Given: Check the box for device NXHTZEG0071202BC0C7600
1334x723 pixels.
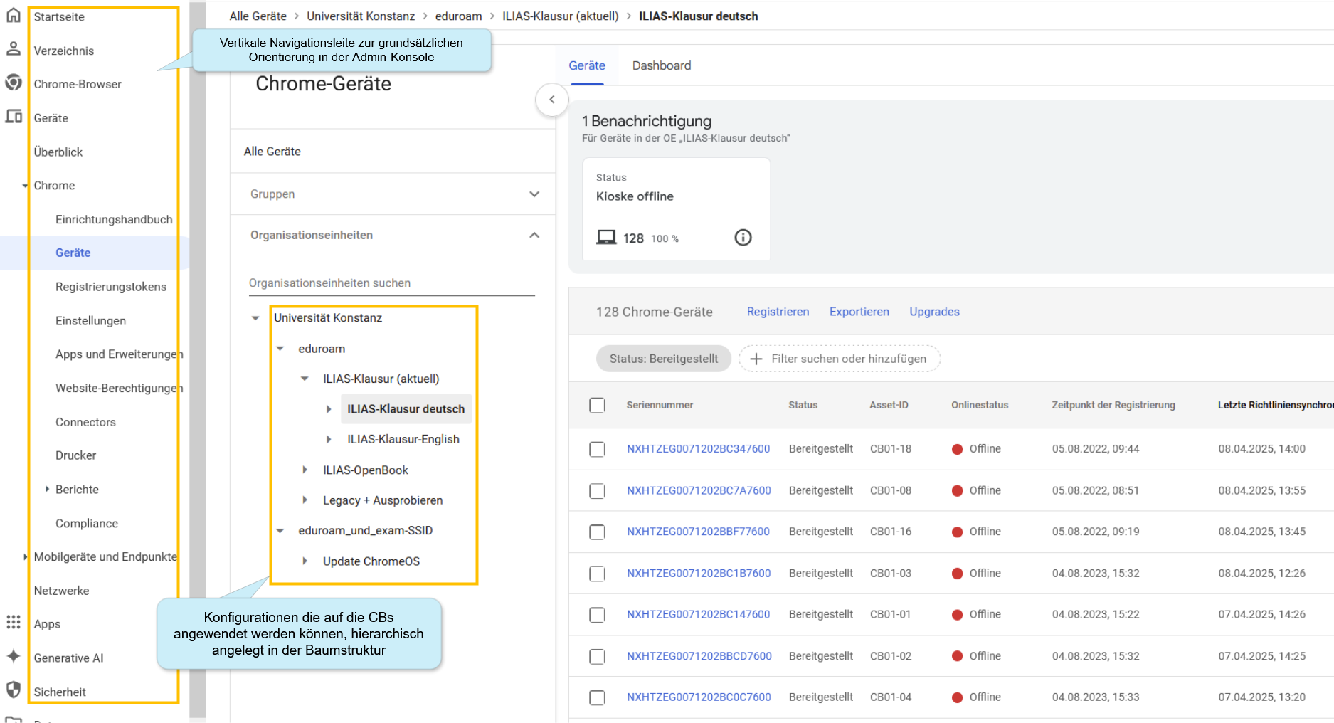Looking at the screenshot, I should coord(597,697).
